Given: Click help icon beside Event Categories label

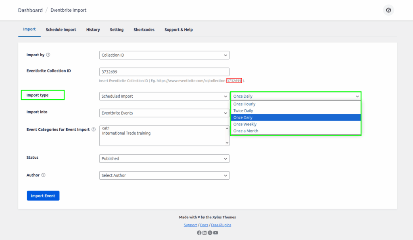Looking at the screenshot, I should [x=94, y=130].
